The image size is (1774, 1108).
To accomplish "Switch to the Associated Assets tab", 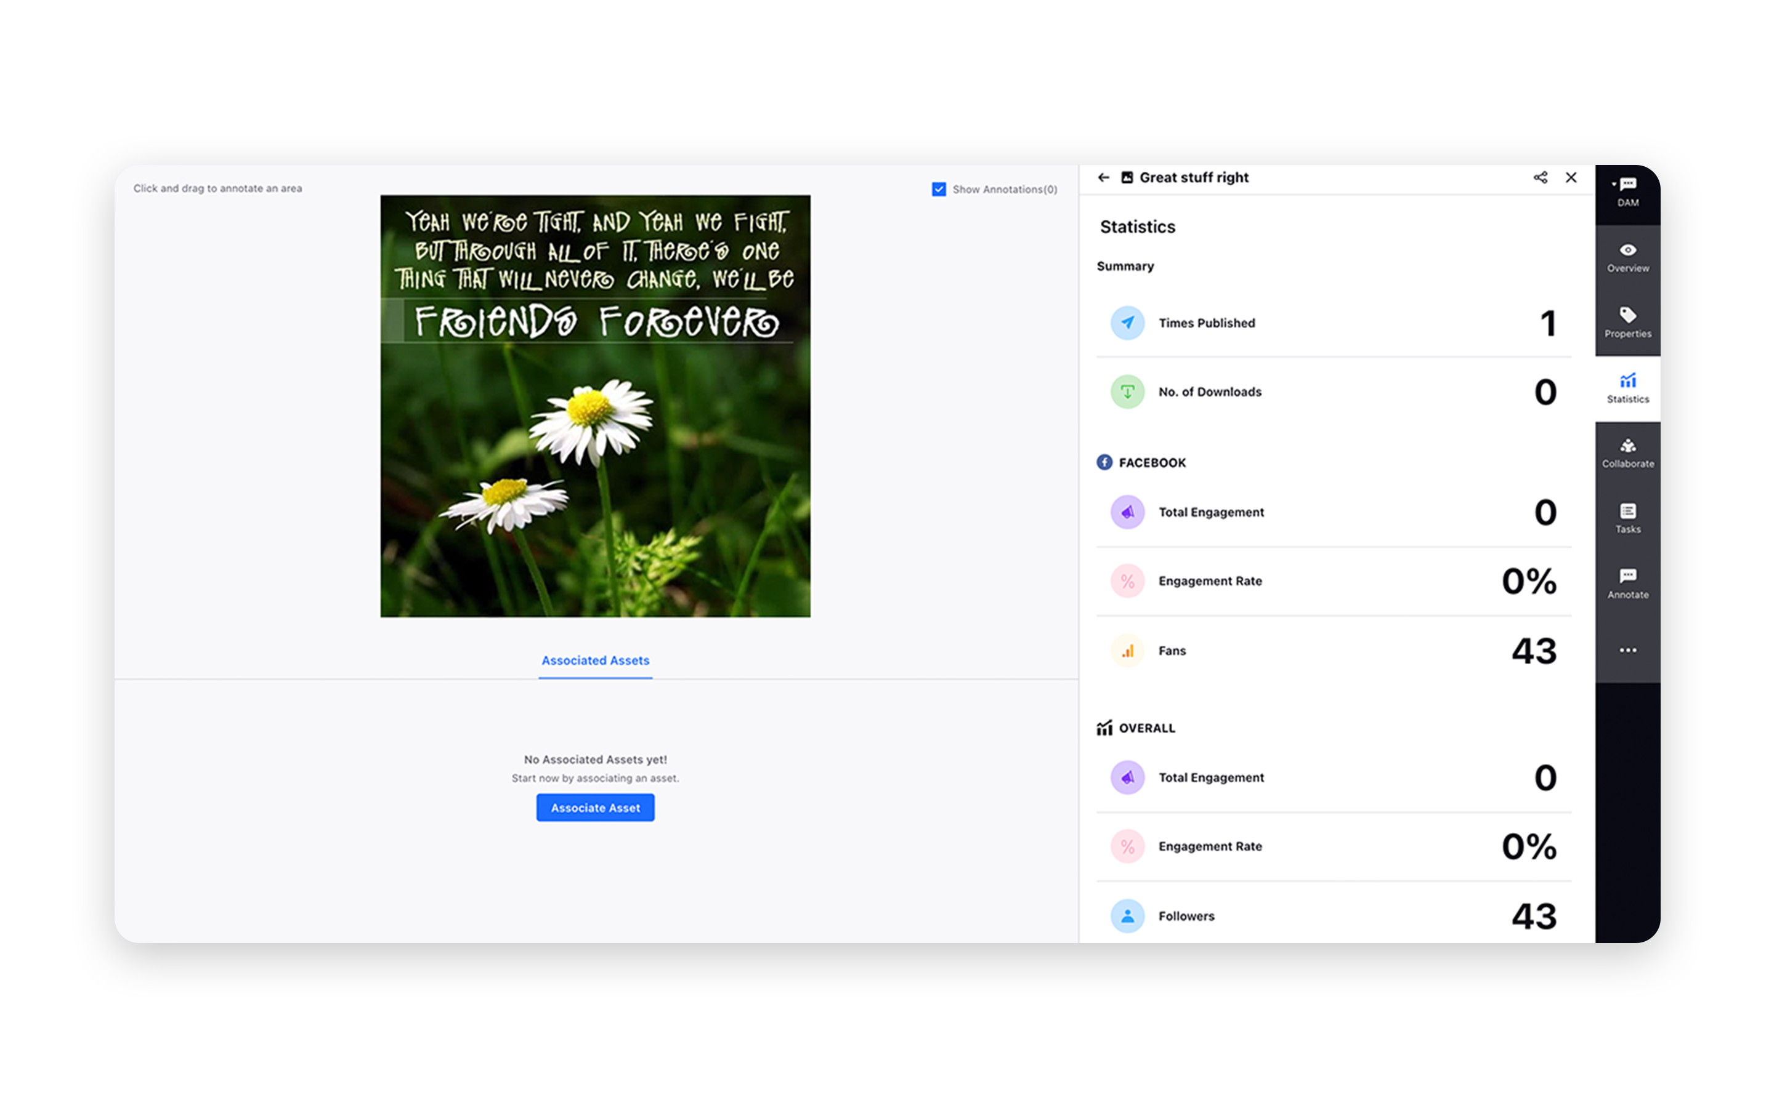I will (x=595, y=660).
